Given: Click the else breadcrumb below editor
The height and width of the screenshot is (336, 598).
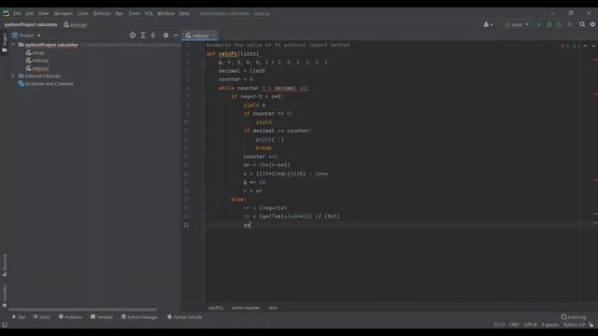Looking at the screenshot, I should point(273,308).
